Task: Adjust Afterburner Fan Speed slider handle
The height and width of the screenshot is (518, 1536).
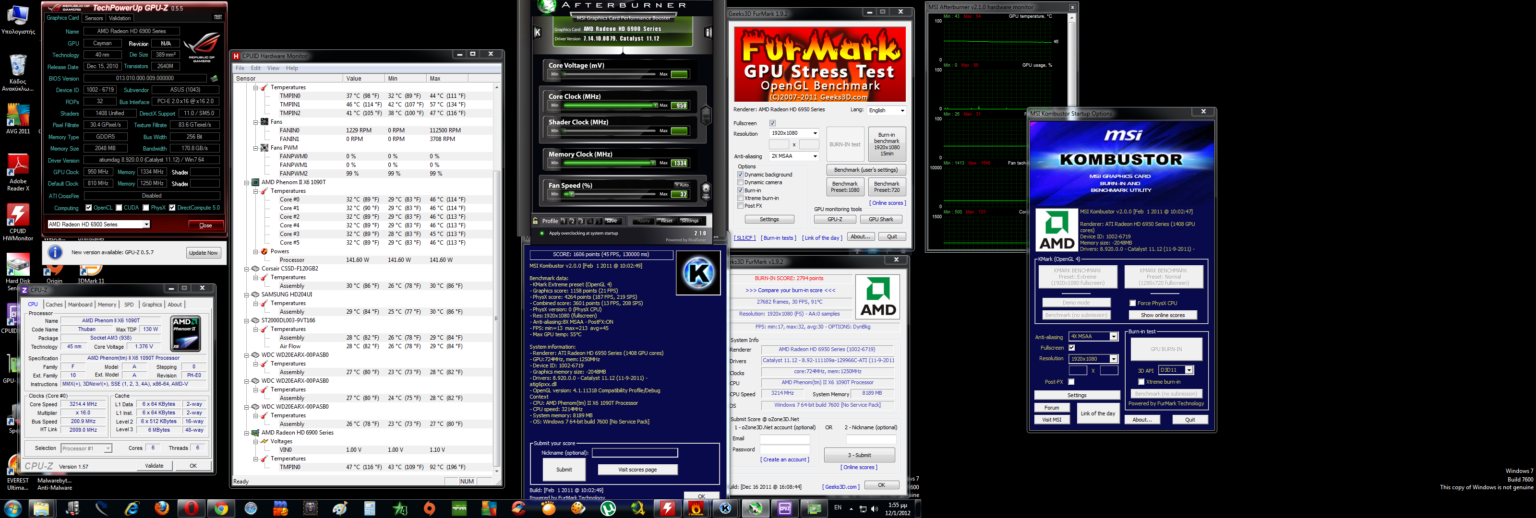Action: click(x=571, y=194)
